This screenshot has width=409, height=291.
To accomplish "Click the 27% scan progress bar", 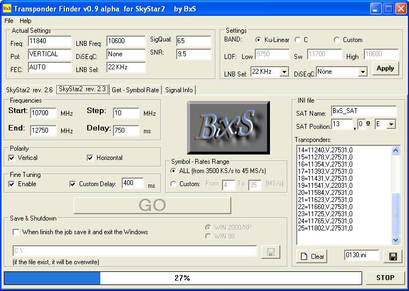I will coord(183,278).
